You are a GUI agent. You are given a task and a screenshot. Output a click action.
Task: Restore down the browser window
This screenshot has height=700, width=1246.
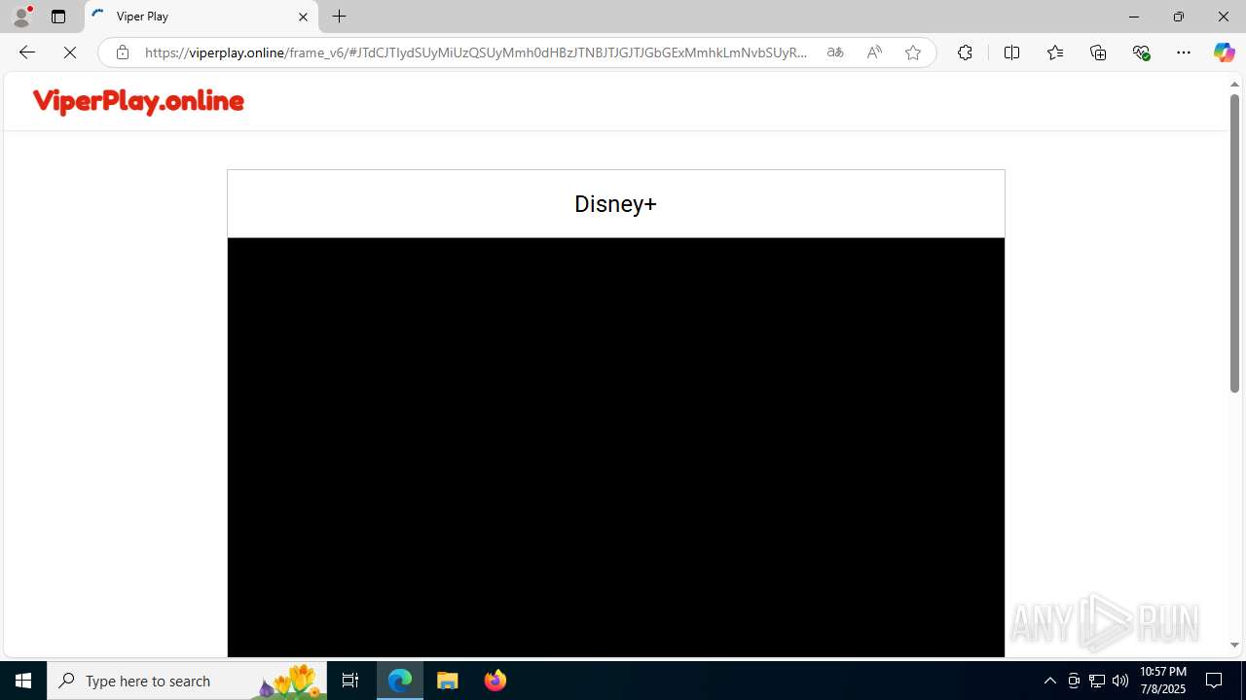1179,17
